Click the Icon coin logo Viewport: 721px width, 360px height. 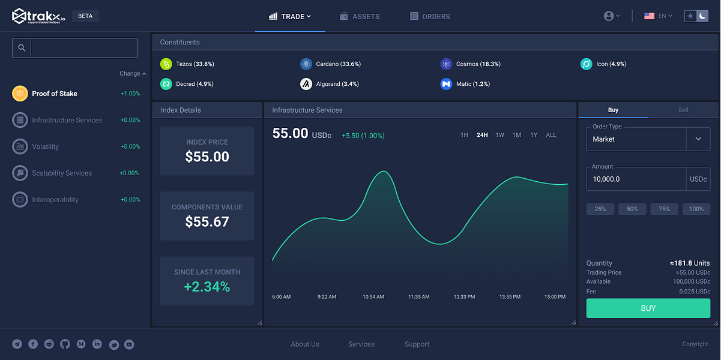click(587, 64)
